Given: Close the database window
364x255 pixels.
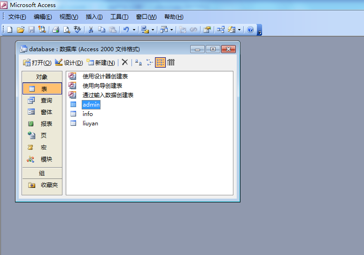Looking at the screenshot, I should pyautogui.click(x=228, y=49).
